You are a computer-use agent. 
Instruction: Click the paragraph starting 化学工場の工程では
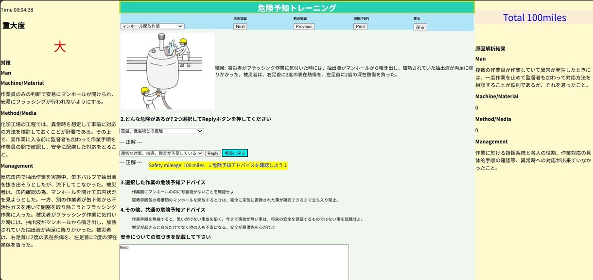click(x=58, y=139)
